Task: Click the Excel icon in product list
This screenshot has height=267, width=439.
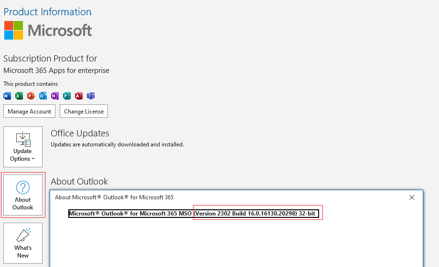Action: [19, 96]
